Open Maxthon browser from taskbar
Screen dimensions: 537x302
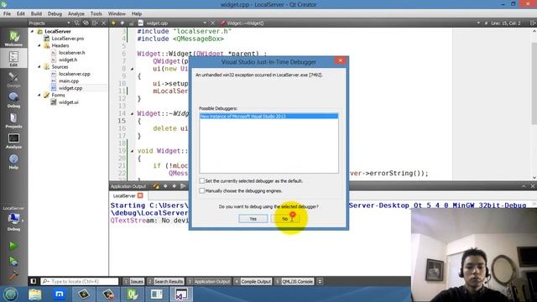pyautogui.click(x=60, y=294)
